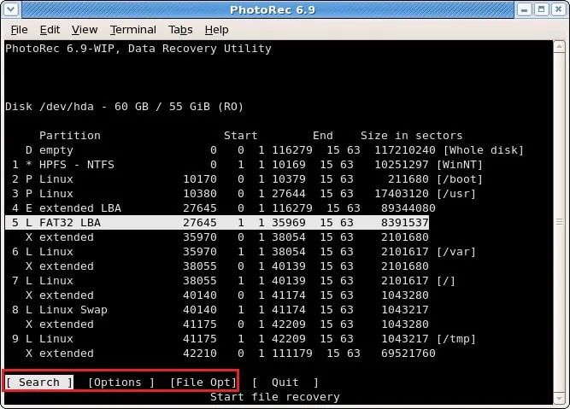Image resolution: width=570 pixels, height=409 pixels.
Task: Open window menu dropdown in title bar
Action: tap(11, 9)
